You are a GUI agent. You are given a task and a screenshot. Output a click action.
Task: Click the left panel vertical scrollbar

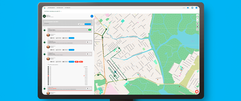point(93,38)
